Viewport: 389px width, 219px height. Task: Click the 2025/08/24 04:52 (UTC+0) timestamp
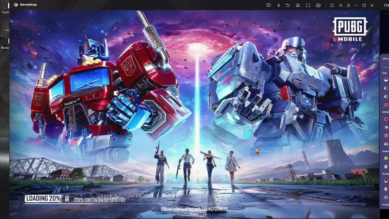(x=99, y=200)
